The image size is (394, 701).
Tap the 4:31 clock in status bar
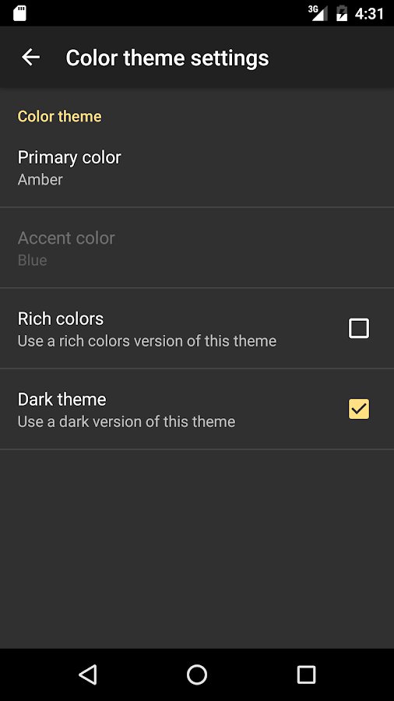coord(369,14)
